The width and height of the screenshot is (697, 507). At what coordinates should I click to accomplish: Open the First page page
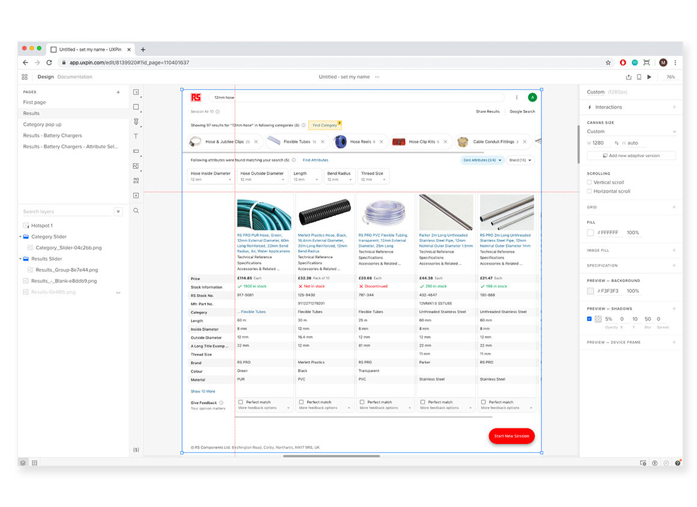[x=35, y=102]
